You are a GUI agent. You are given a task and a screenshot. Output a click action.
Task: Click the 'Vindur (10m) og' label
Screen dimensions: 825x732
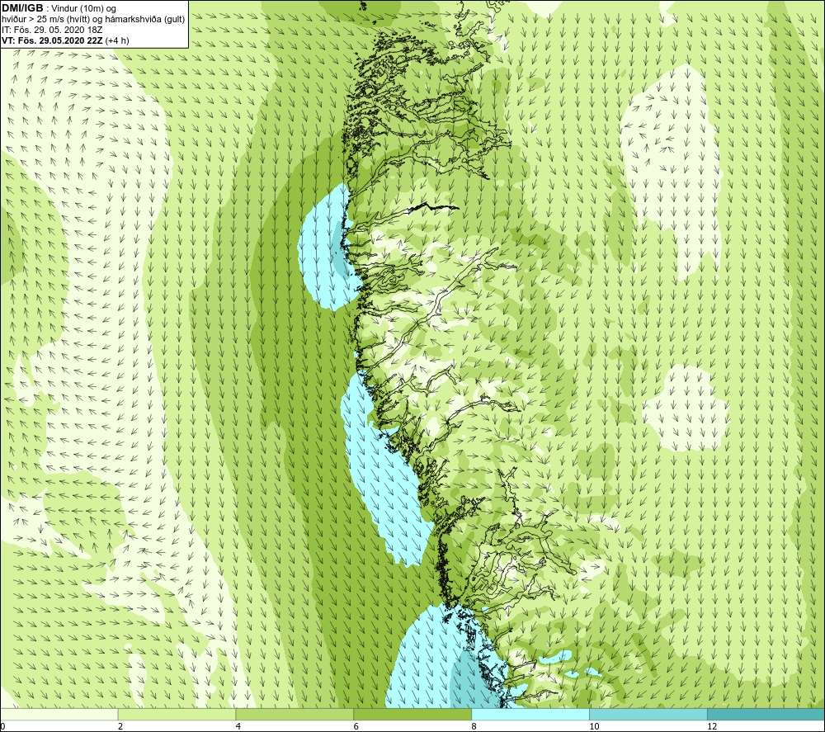tap(83, 9)
